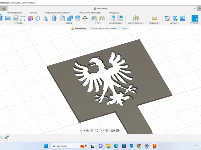
Task: Open the ZŁÓŻ dropdown
Action: coord(98,23)
